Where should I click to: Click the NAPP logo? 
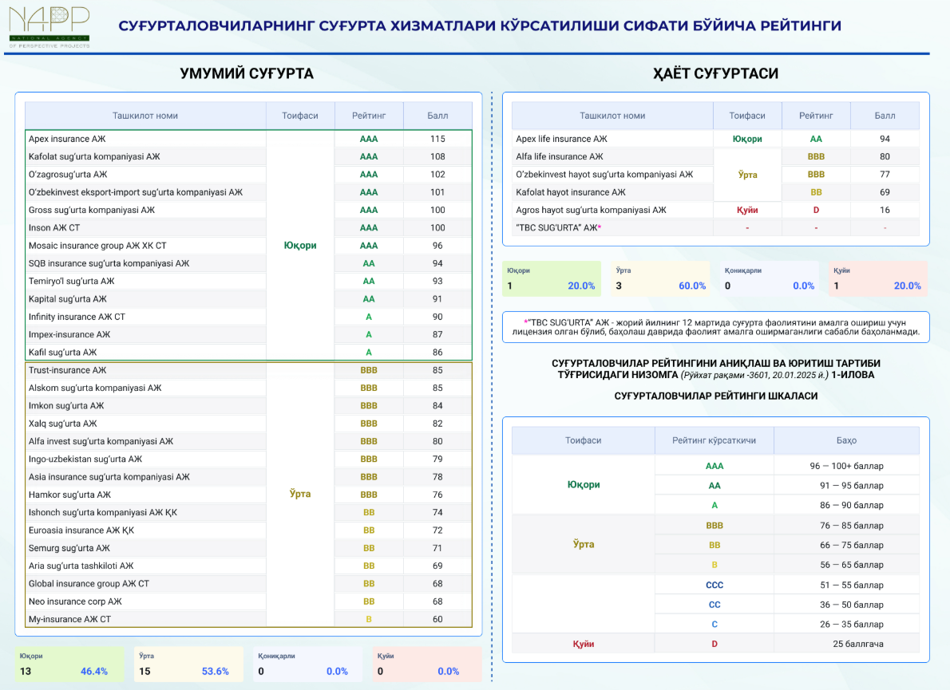tap(49, 27)
